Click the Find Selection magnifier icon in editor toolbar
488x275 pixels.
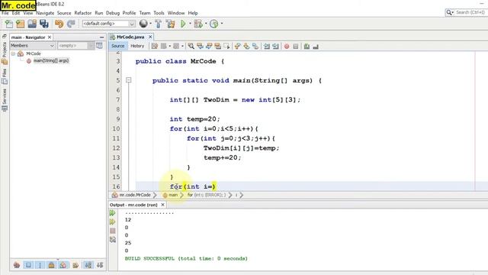[191, 46]
